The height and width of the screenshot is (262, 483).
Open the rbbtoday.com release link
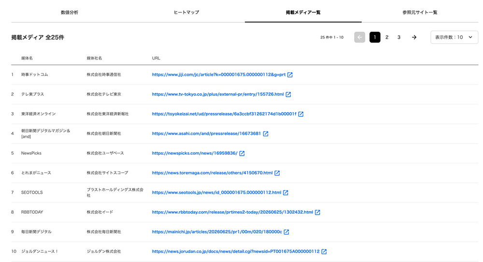pyautogui.click(x=233, y=212)
